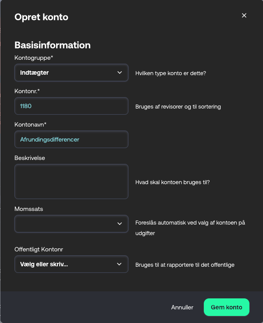Viewport: 263px width, 323px height.
Task: Click the Basisinformation section heading
Action: tap(53, 45)
